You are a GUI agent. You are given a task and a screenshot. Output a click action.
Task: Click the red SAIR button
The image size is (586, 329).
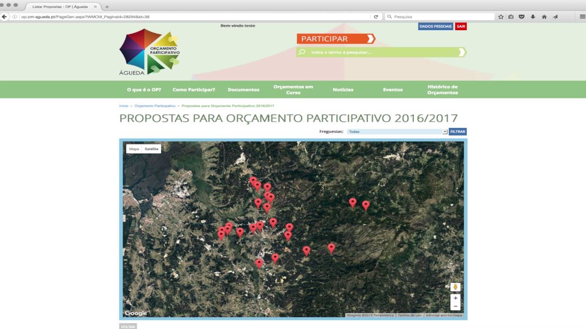tap(461, 27)
